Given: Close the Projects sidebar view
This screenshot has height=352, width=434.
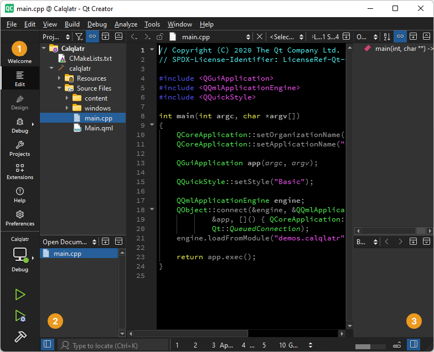Looking at the screenshot, I should coord(118,36).
